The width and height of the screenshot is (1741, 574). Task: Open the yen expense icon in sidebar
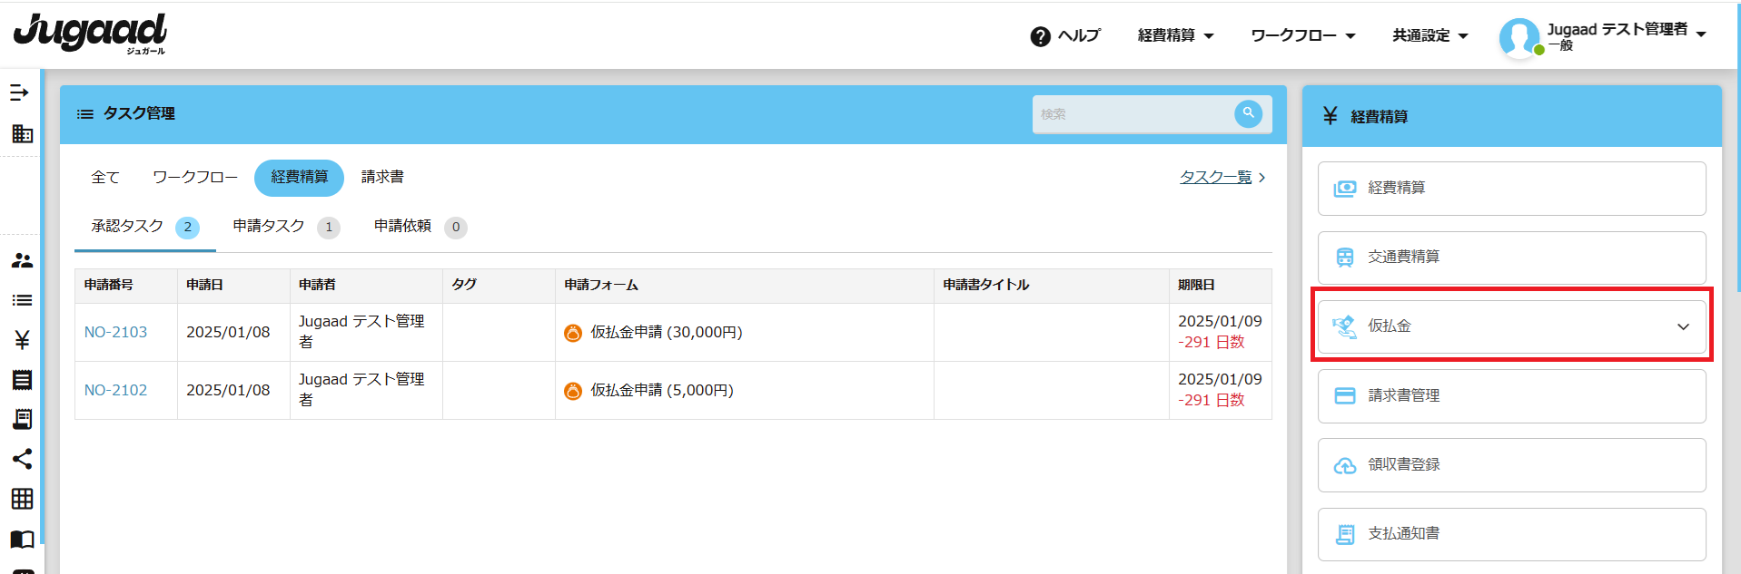click(22, 340)
